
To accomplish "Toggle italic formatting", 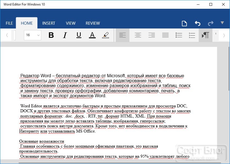I will click(x=65, y=35).
